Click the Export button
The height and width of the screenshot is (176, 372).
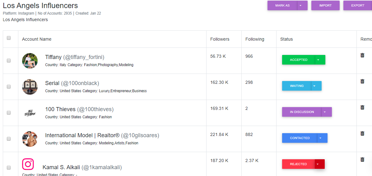(x=358, y=6)
